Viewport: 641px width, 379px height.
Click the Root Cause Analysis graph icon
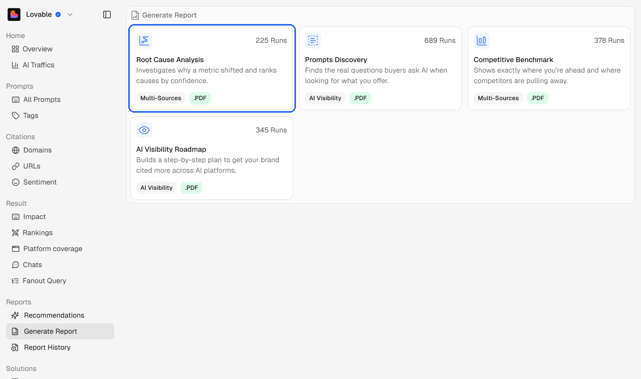144,41
